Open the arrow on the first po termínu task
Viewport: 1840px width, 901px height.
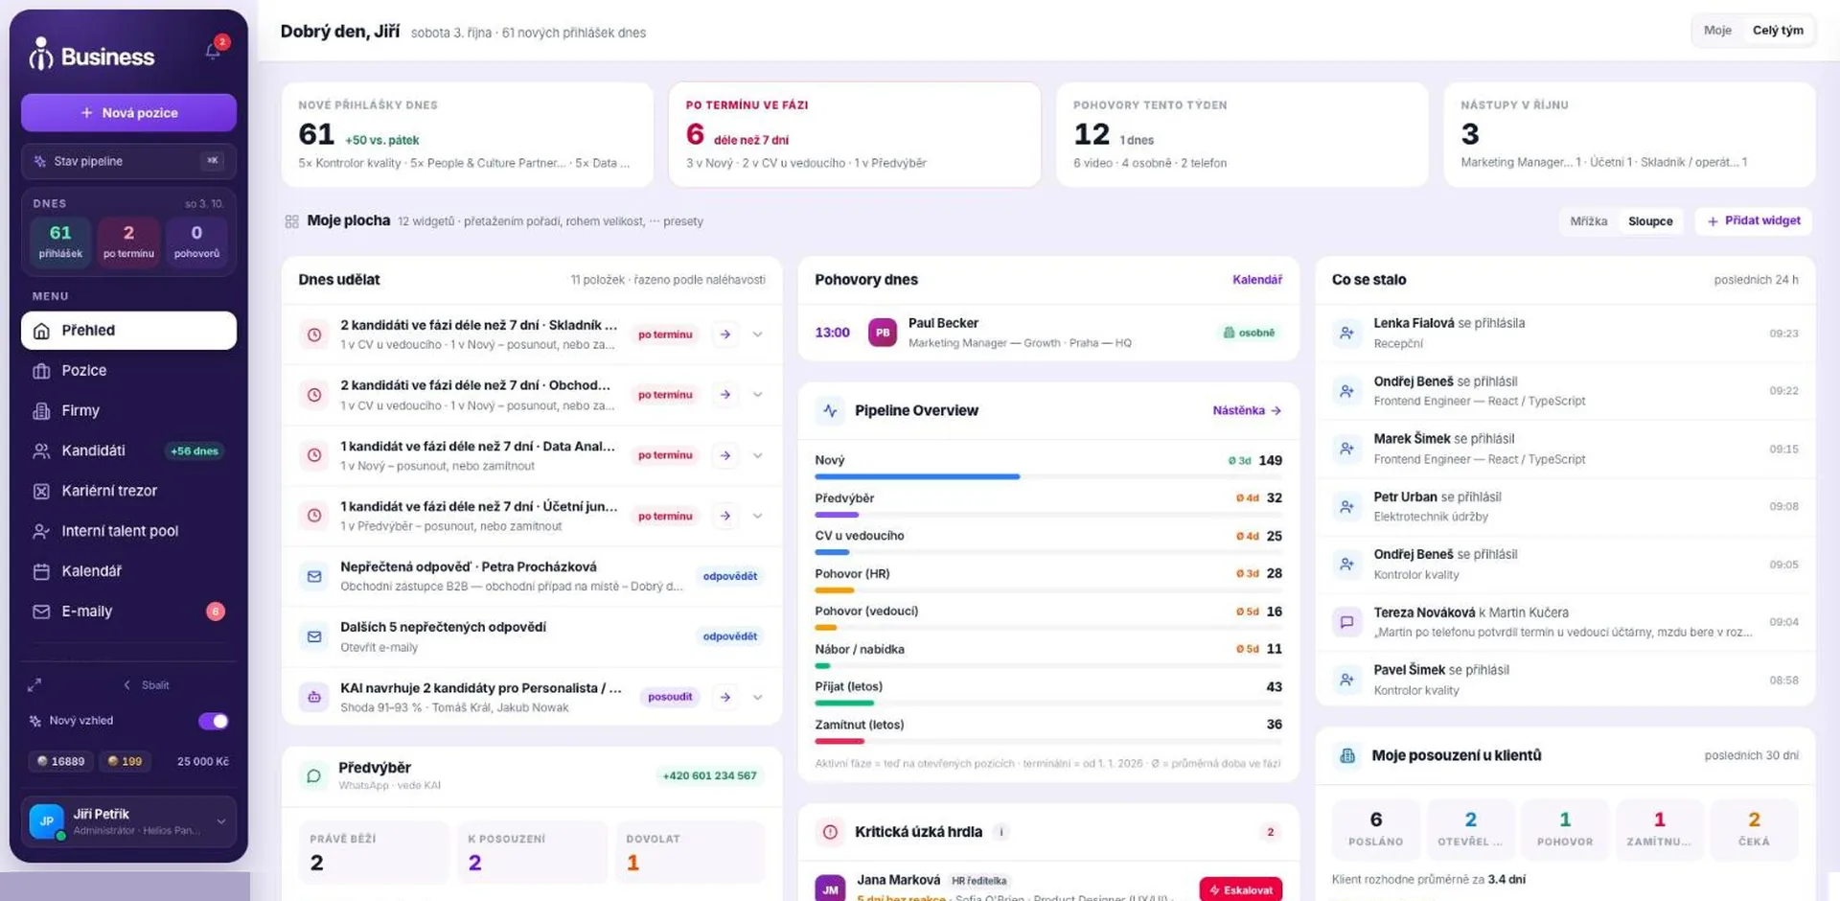coord(725,335)
